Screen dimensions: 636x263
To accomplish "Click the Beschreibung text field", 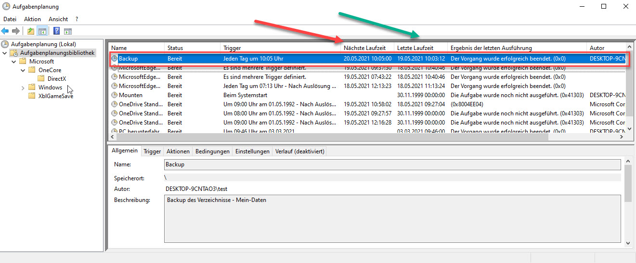I will tap(392, 218).
